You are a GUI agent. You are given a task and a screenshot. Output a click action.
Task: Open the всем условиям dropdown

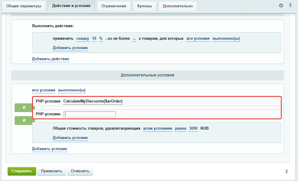(157, 128)
